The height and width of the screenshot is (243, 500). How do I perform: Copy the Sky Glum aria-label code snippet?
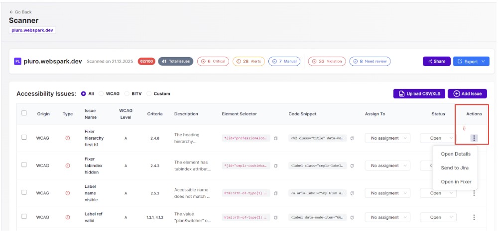352,193
